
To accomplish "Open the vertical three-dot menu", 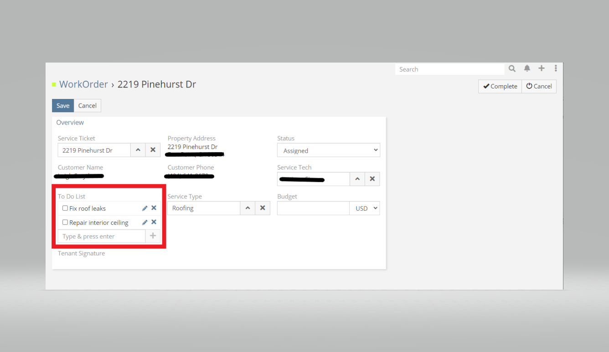I will (556, 68).
